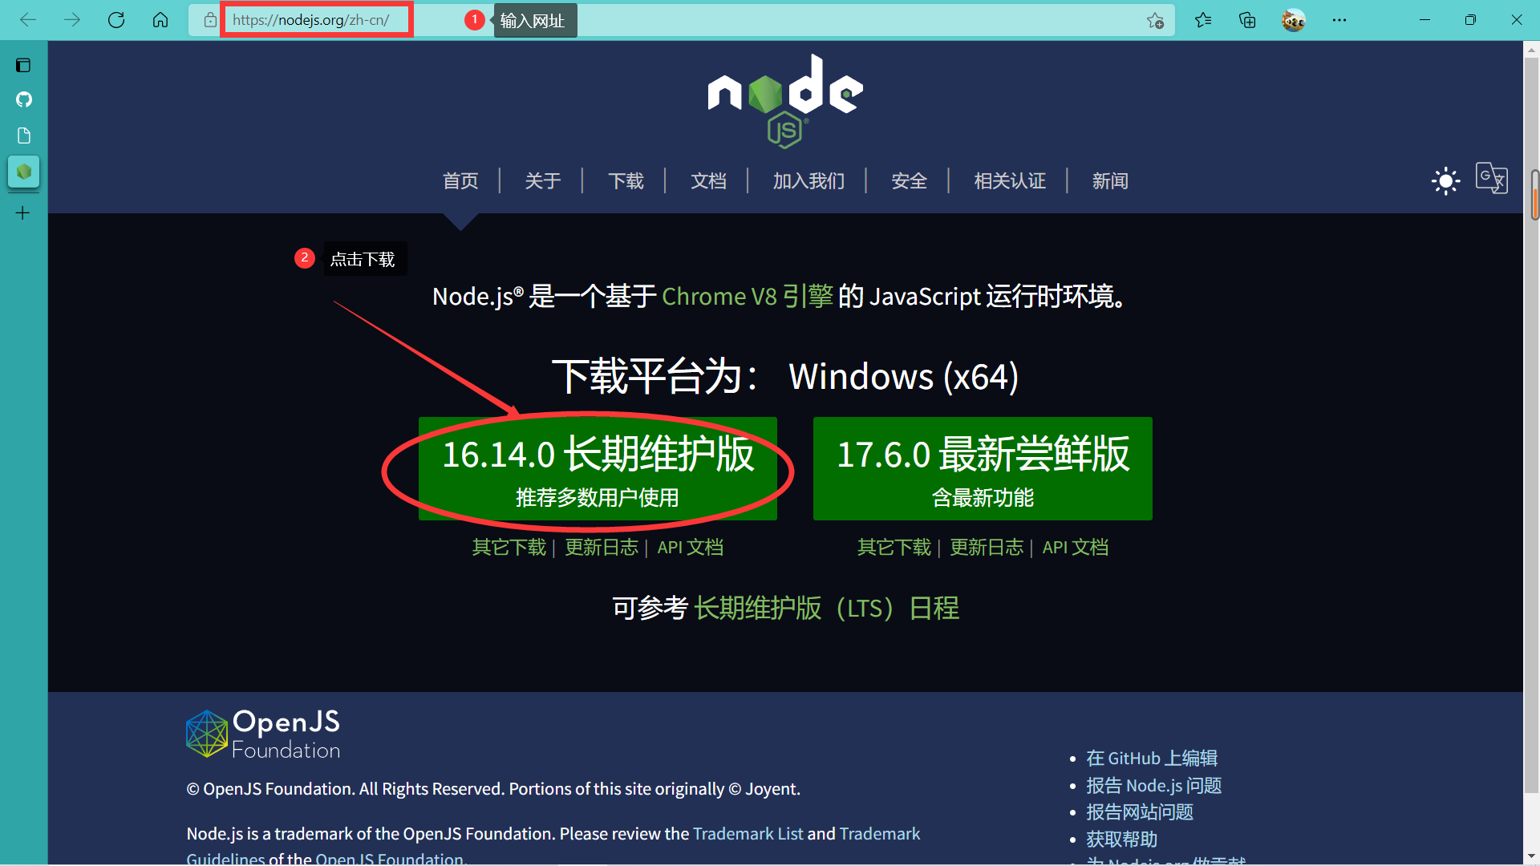Click the site lock icon in address bar
The width and height of the screenshot is (1540, 866).
point(210,20)
